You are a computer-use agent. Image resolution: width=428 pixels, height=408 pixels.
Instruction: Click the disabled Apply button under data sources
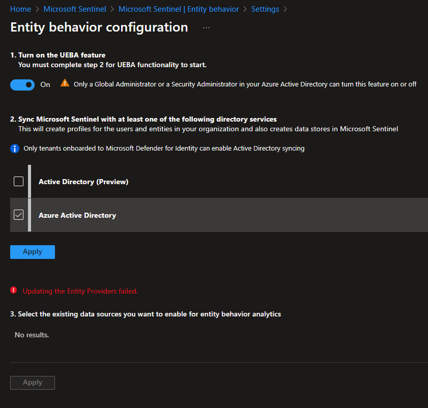click(33, 383)
